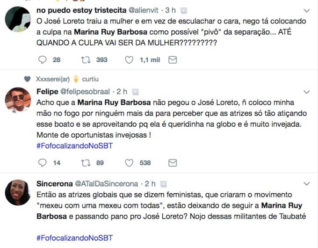The height and width of the screenshot is (248, 318).
Task: Open Sincerona's profile avatar
Action: click(18, 192)
